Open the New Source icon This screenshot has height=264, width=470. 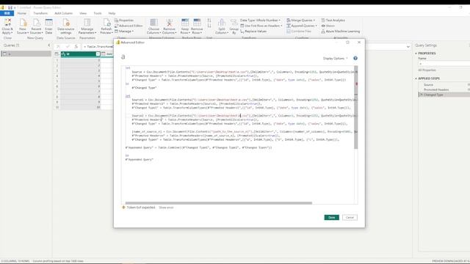tap(23, 26)
